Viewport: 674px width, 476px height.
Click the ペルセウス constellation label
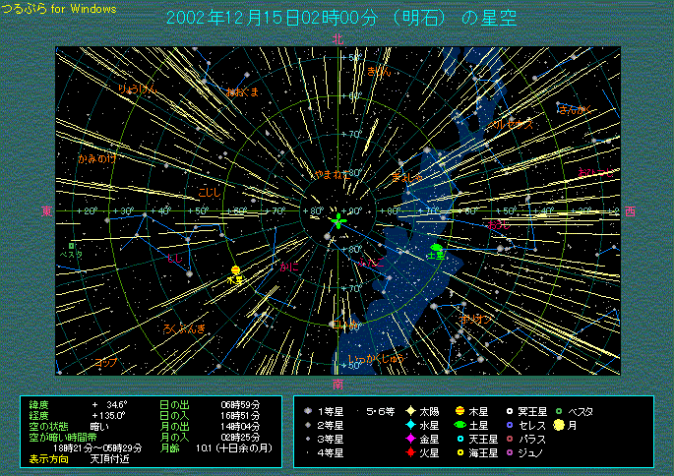point(513,124)
